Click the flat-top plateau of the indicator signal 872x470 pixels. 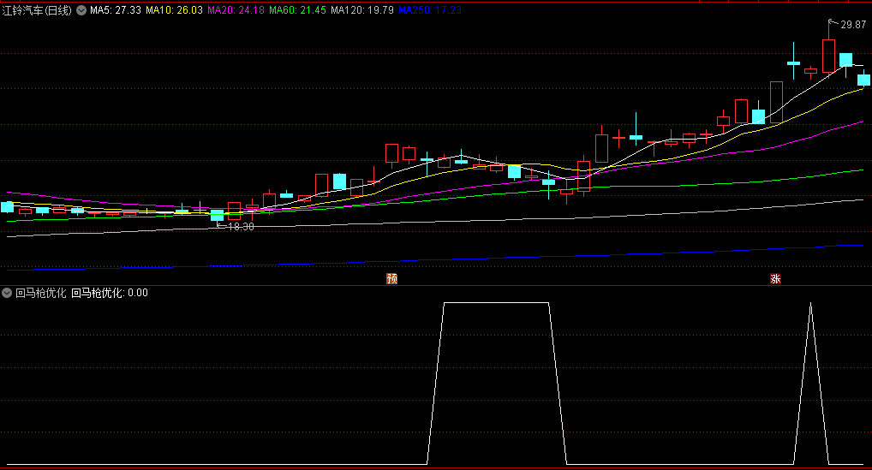point(496,303)
